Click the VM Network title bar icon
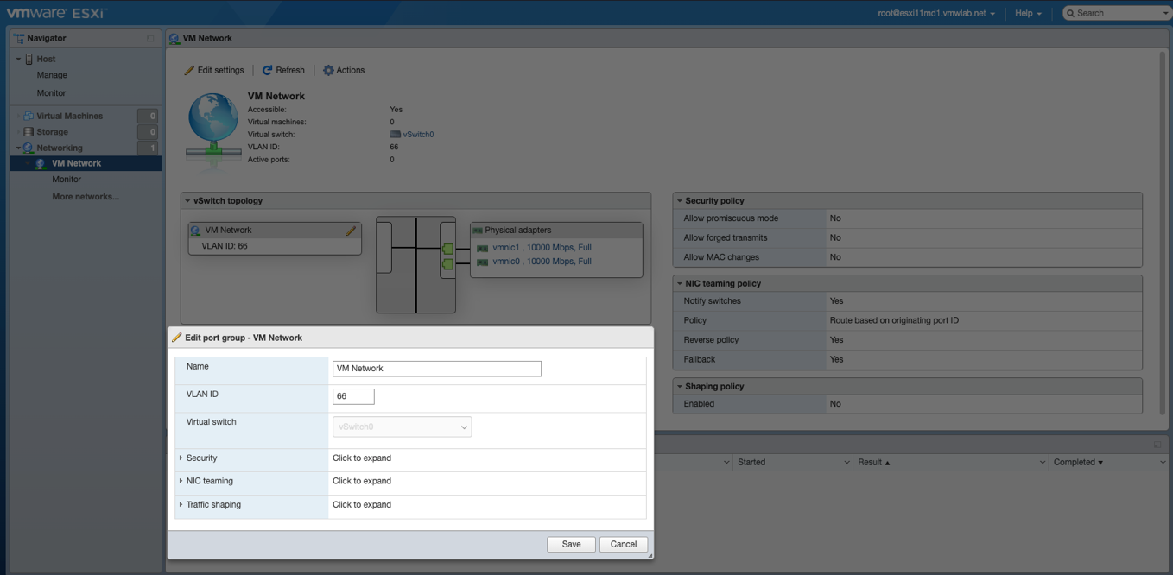Screen dimensions: 1173x575 pyautogui.click(x=174, y=38)
